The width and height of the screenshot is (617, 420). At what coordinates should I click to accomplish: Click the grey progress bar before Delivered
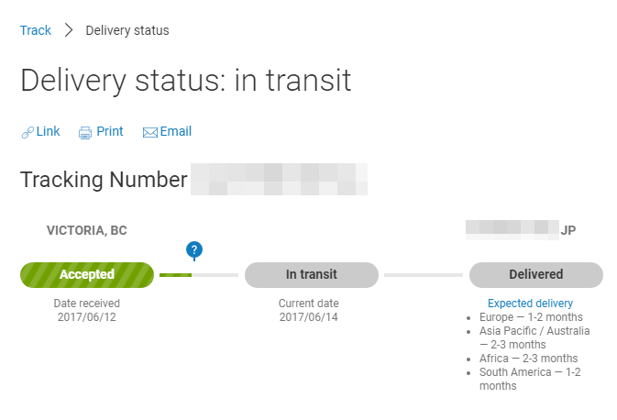pos(424,275)
